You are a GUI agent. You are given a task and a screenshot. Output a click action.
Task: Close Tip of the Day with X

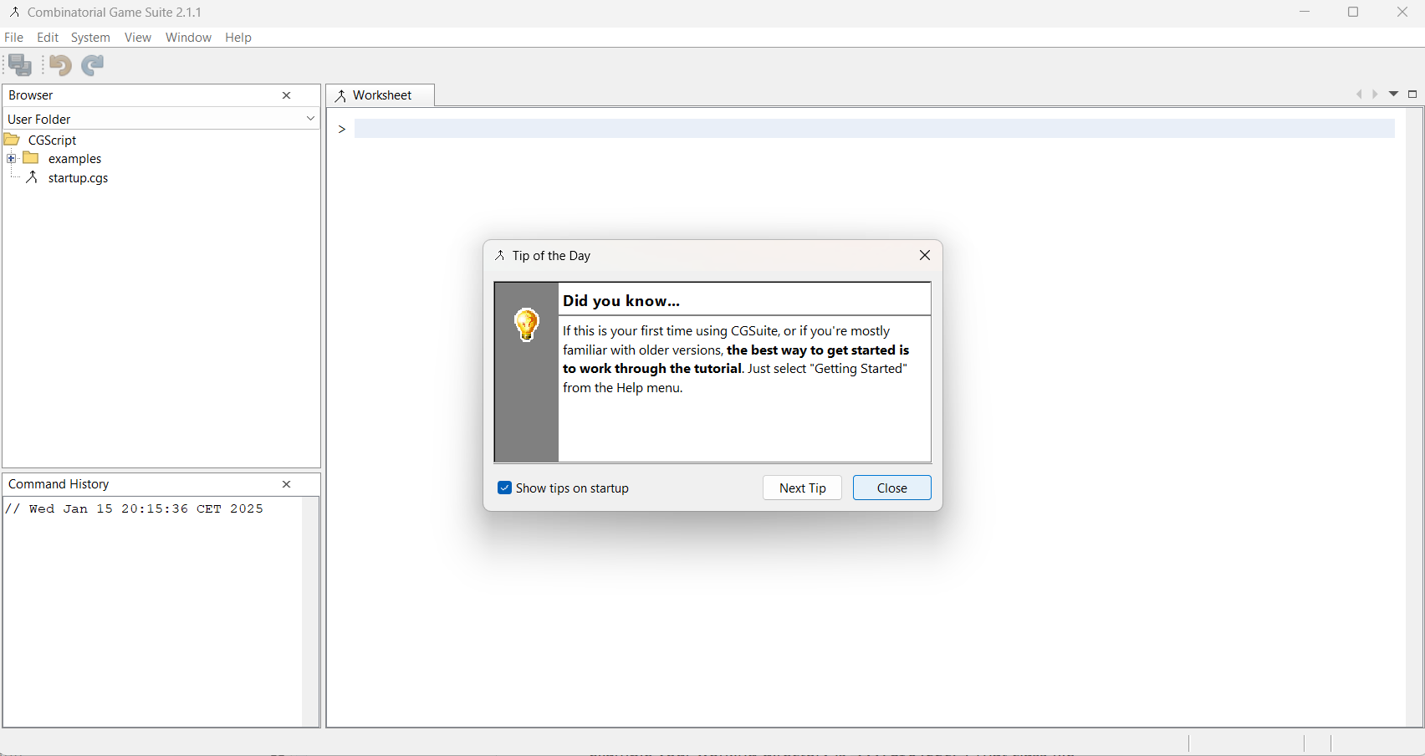[925, 255]
